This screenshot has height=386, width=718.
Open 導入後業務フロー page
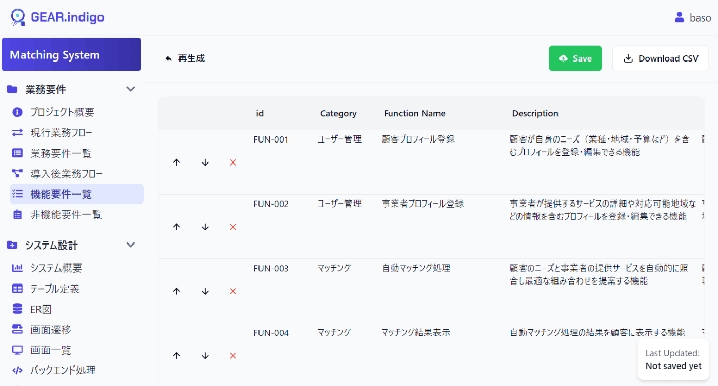point(67,174)
